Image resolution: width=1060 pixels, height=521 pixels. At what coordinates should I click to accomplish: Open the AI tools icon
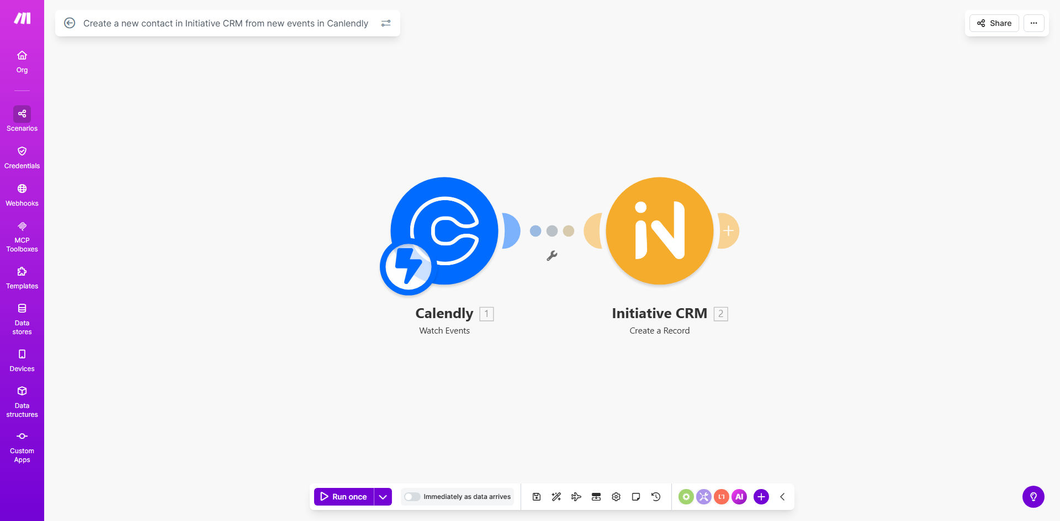coord(739,497)
